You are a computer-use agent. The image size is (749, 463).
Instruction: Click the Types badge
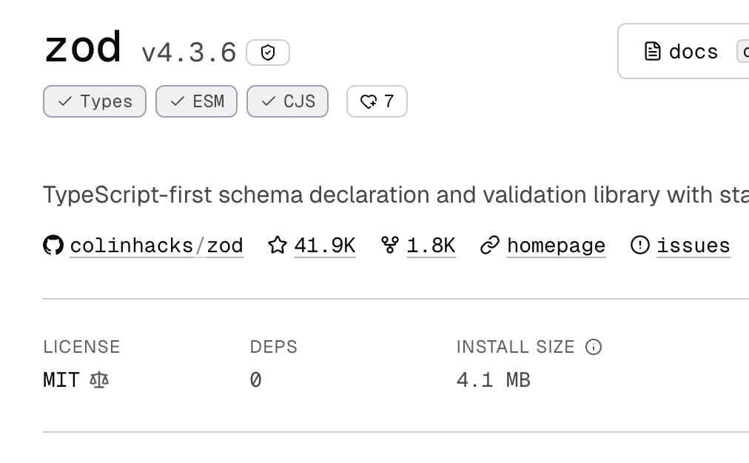[x=95, y=101]
